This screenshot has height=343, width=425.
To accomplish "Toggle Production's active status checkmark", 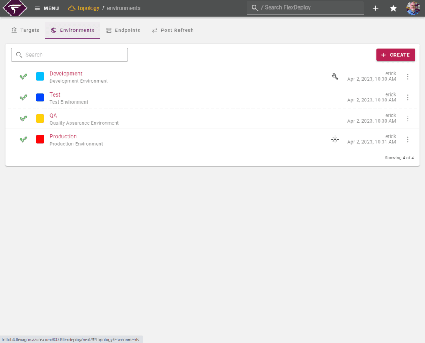I will coord(23,139).
